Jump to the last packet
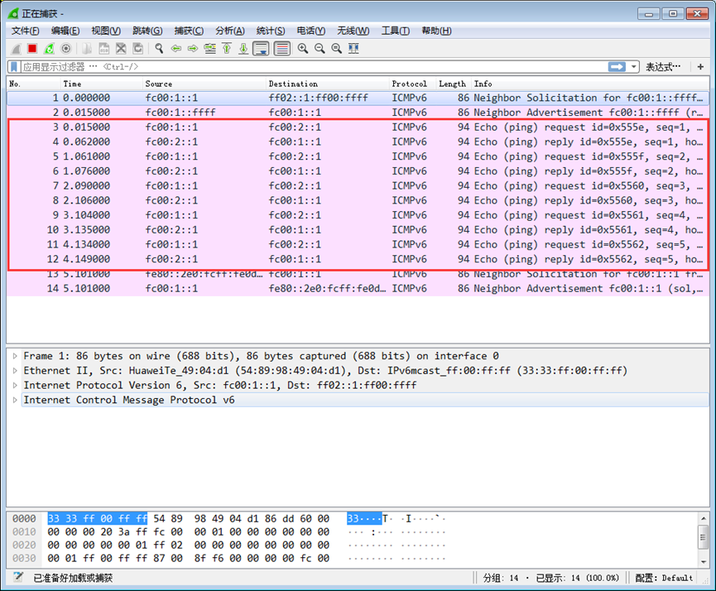716x591 pixels. pyautogui.click(x=243, y=48)
